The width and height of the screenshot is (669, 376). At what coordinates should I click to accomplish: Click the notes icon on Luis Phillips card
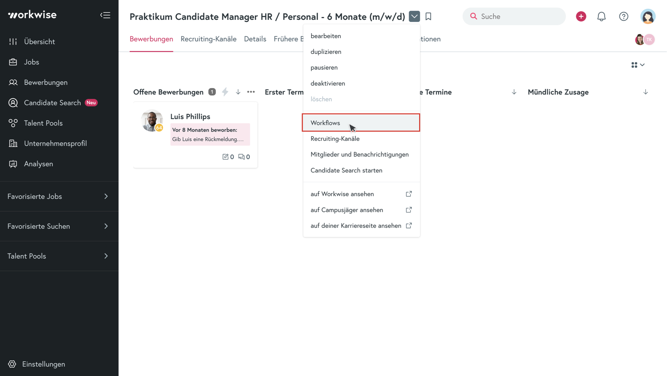click(226, 157)
